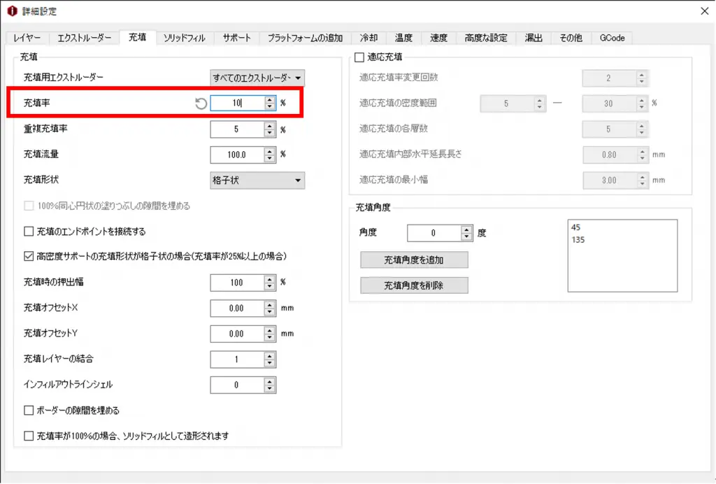Click the reset icon beside 充填率
This screenshot has width=716, height=484.
(201, 104)
